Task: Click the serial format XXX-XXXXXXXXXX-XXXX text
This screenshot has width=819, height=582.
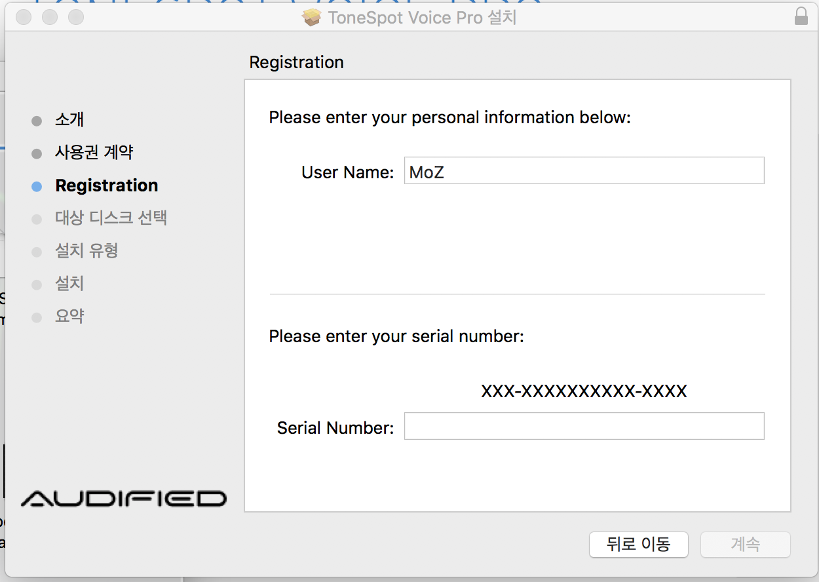Action: pos(584,392)
